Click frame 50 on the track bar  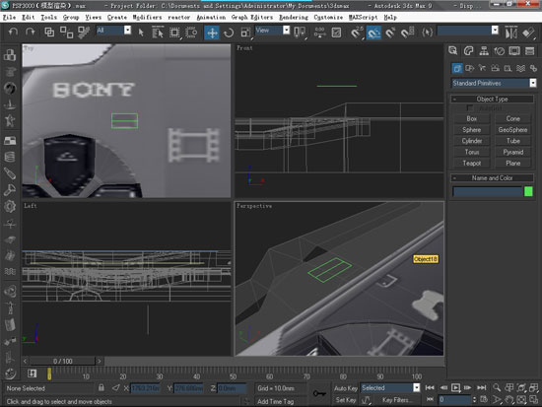click(x=233, y=373)
